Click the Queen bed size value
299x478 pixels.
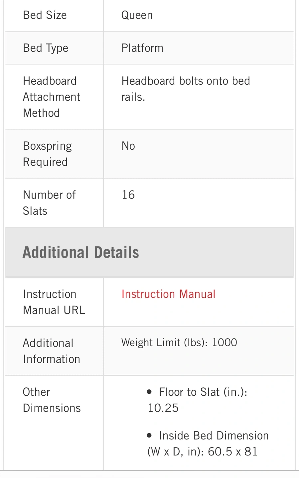tap(137, 15)
